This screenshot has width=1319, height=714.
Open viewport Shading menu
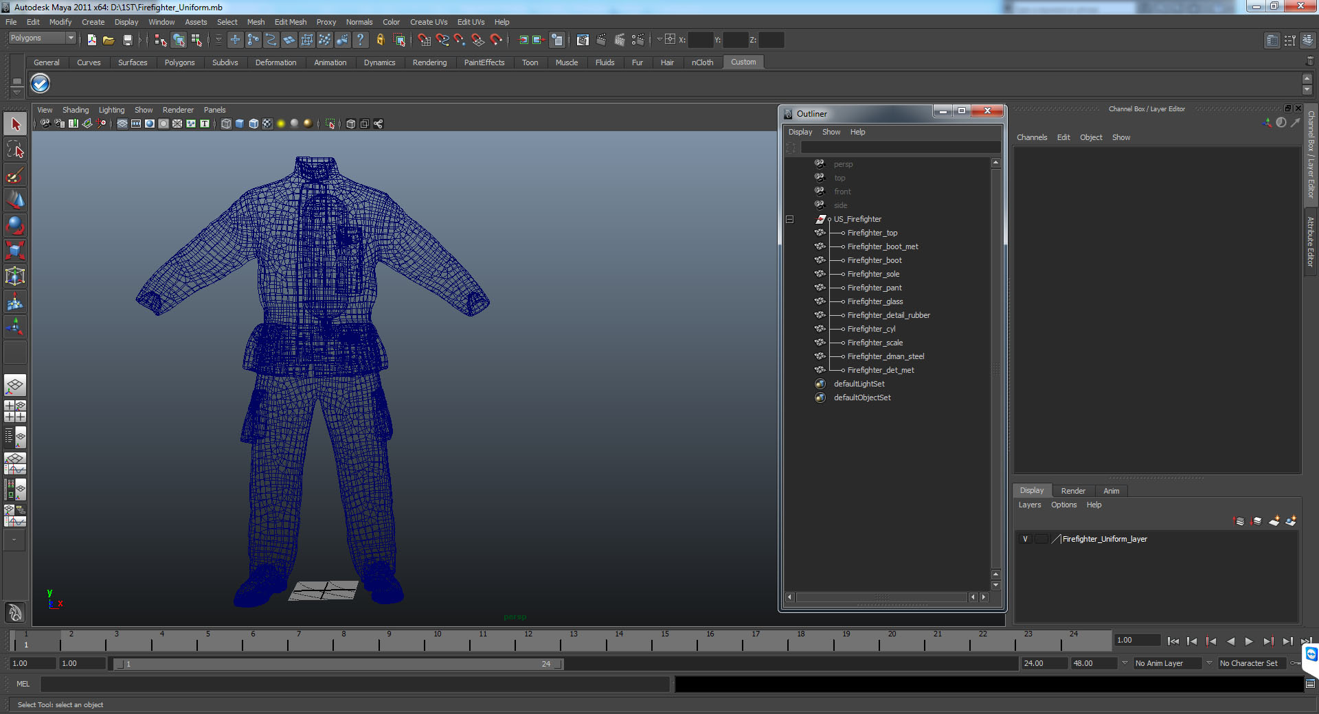tap(76, 110)
